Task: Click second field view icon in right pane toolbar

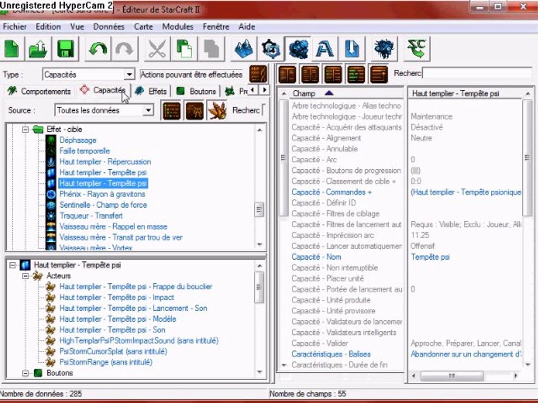Action: point(310,74)
